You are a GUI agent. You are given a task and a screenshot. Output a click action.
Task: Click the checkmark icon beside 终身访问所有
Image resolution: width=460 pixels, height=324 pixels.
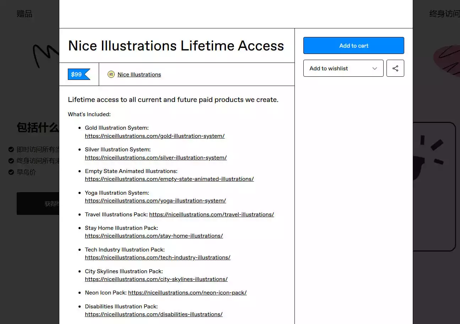click(11, 161)
